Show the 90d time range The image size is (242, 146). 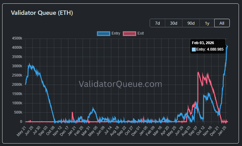tap(191, 23)
